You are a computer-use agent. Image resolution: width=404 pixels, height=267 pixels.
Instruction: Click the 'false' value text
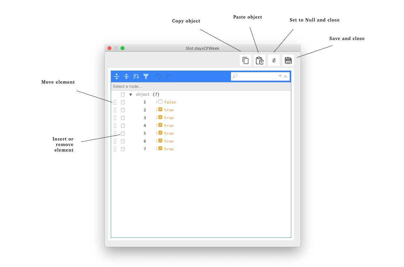click(x=170, y=102)
